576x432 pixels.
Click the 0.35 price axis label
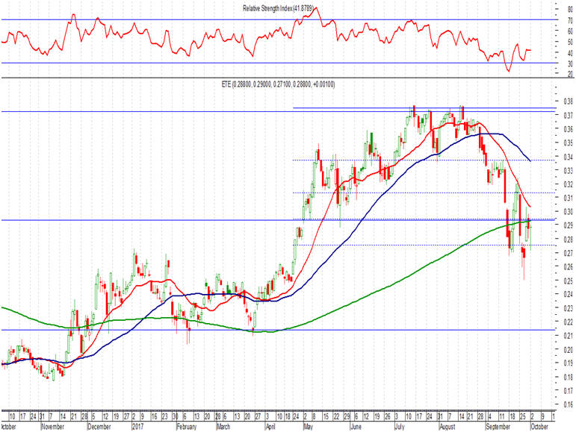tap(568, 143)
